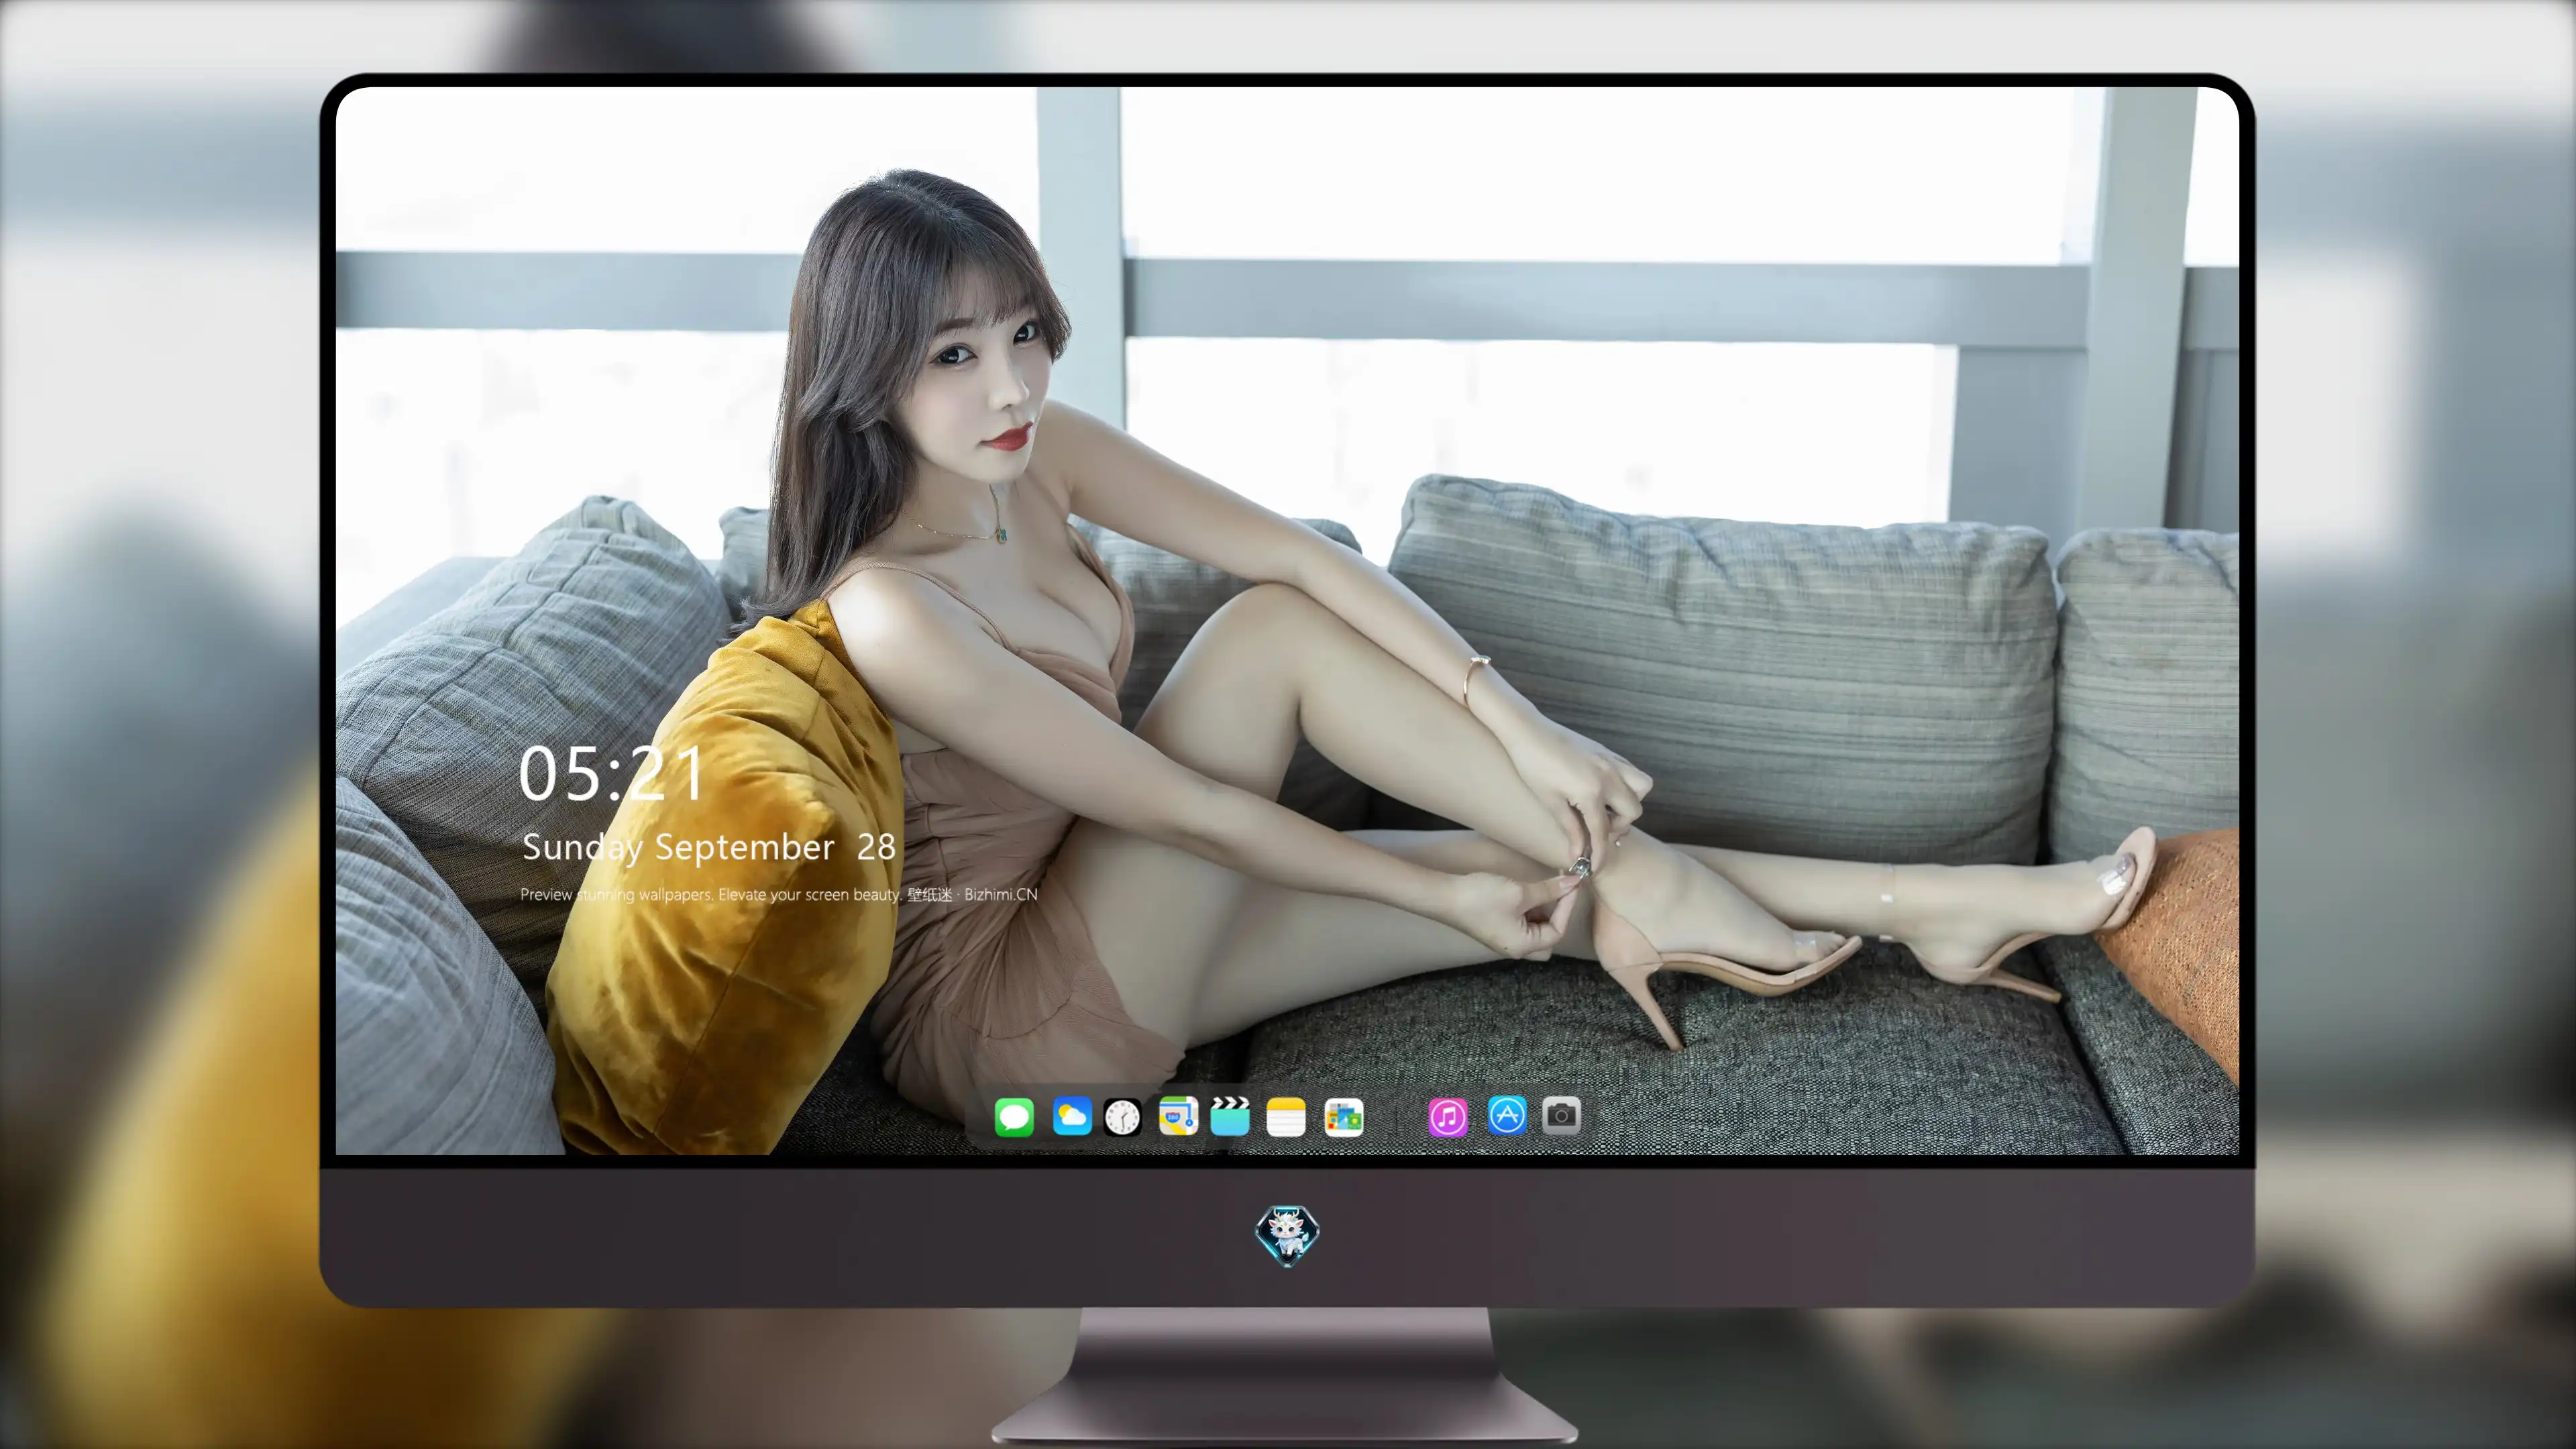Open the green Messages app in the dock
2576x1449 pixels.
pos(1014,1117)
